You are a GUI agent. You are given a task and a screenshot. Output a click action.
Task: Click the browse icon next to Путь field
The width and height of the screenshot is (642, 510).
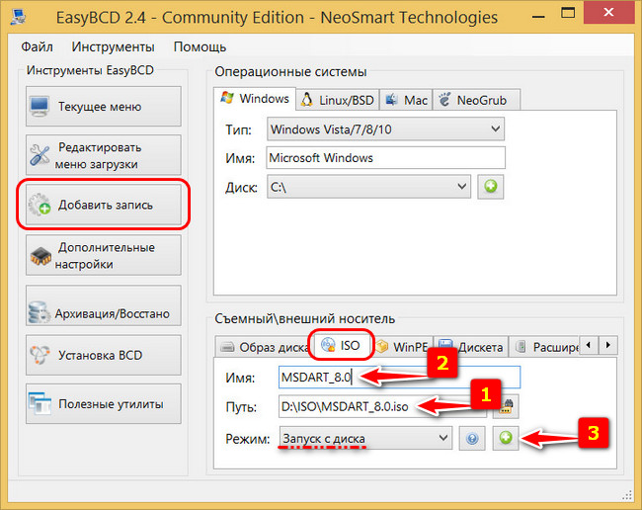[x=506, y=407]
